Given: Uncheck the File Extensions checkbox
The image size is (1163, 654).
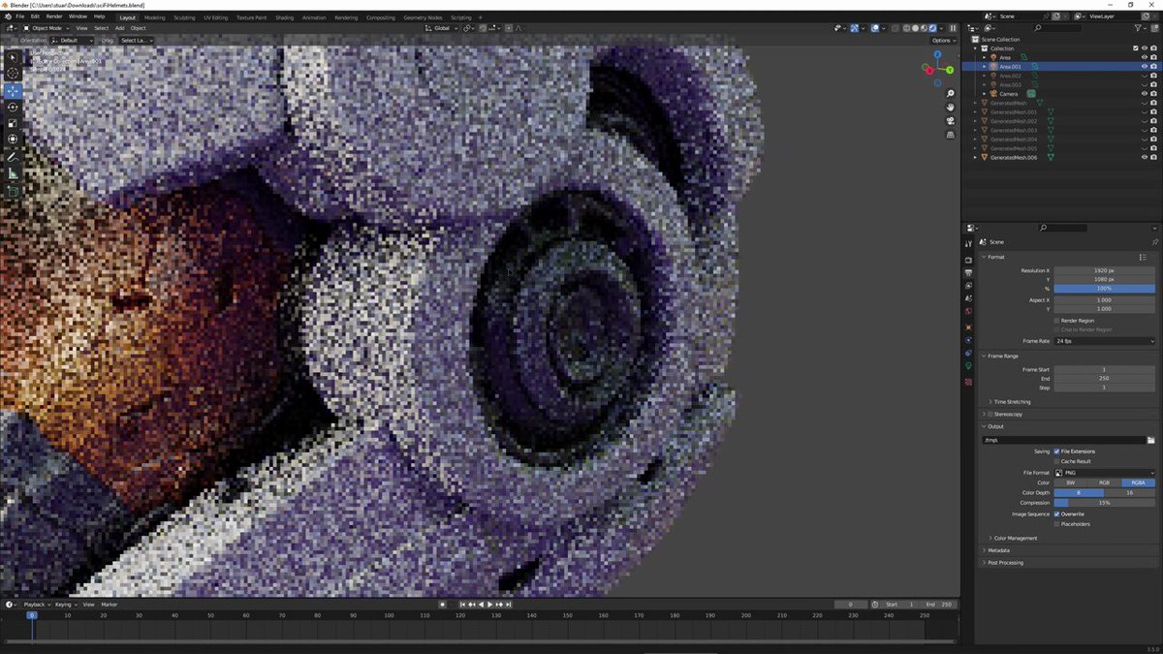Looking at the screenshot, I should pyautogui.click(x=1056, y=452).
